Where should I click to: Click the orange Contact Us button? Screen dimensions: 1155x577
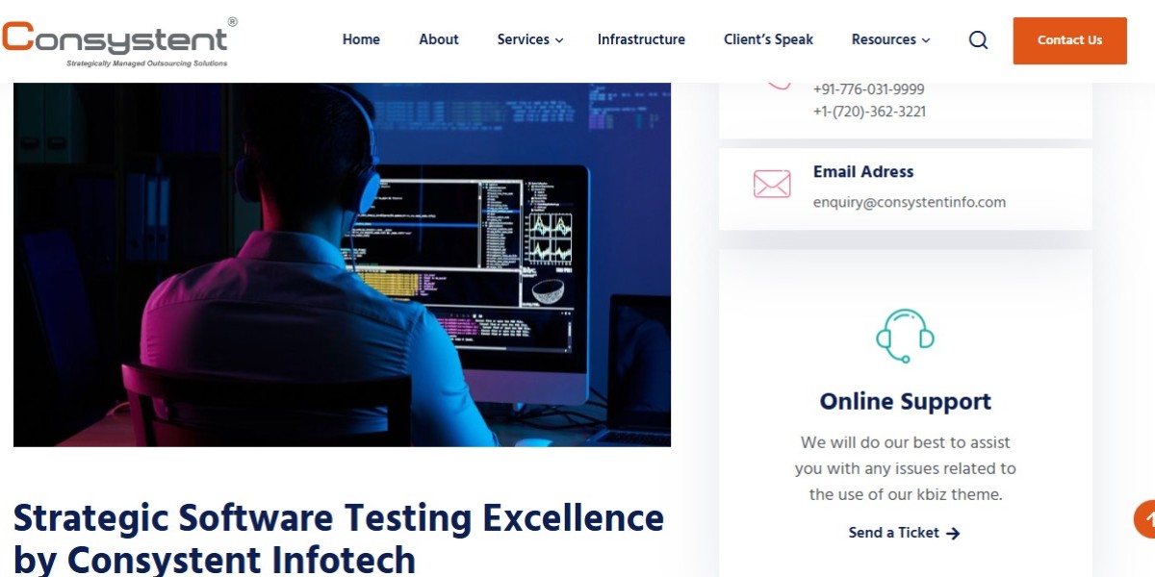tap(1069, 40)
